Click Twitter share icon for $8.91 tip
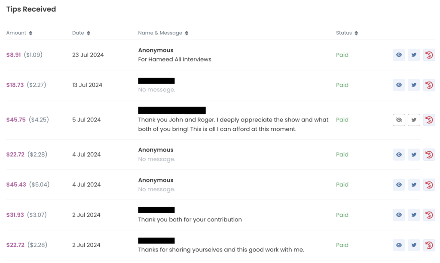The height and width of the screenshot is (263, 440). [x=414, y=55]
